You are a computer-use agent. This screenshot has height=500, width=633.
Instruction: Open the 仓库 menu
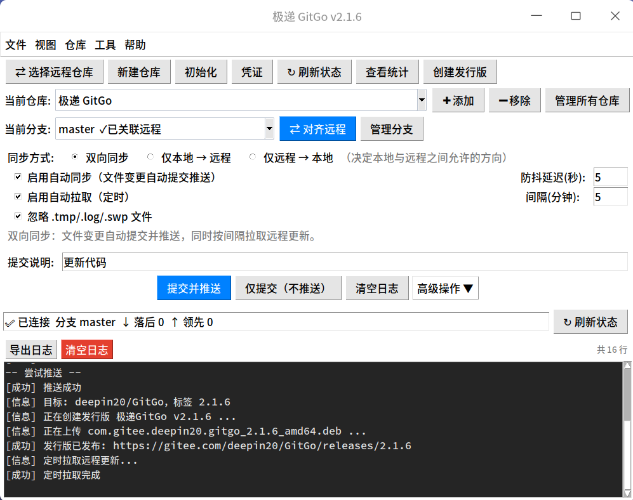76,45
